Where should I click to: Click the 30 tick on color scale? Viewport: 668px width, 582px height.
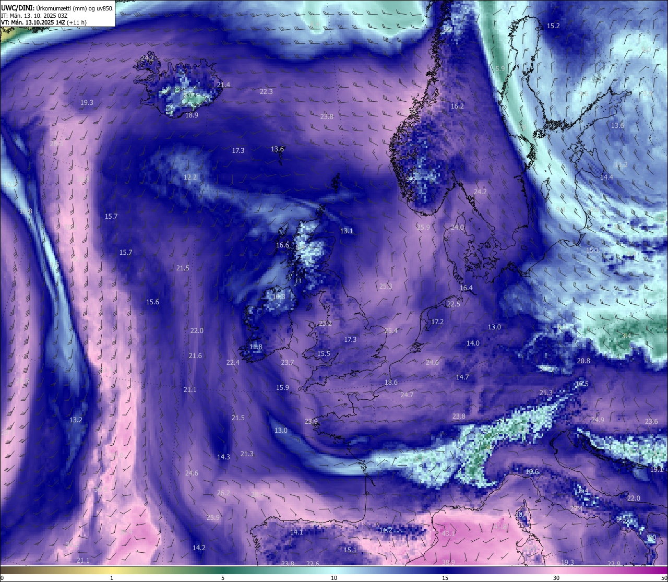556,578
